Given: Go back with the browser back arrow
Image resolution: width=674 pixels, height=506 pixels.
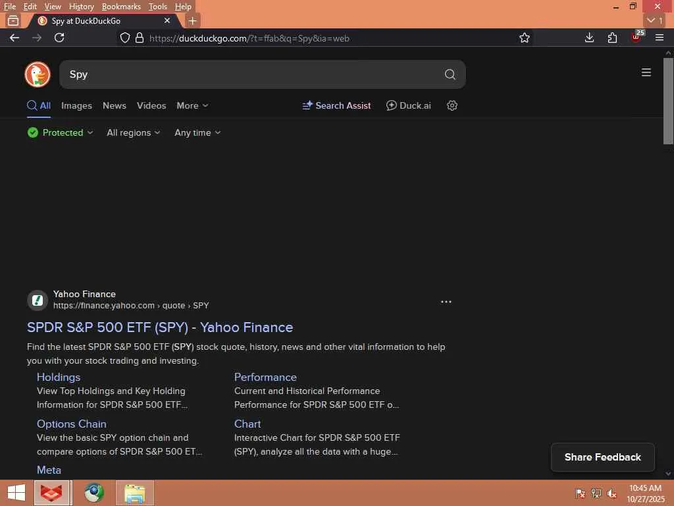Looking at the screenshot, I should pos(14,38).
